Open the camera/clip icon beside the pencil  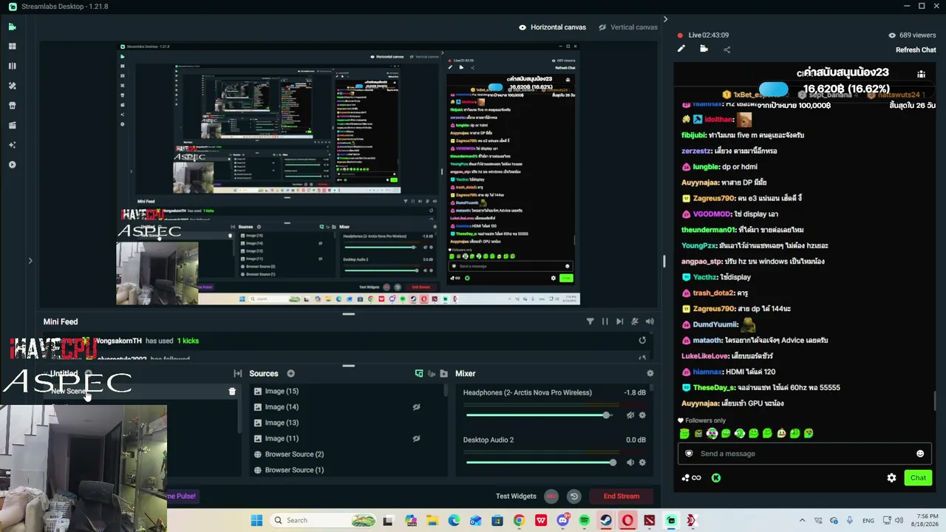click(x=704, y=49)
